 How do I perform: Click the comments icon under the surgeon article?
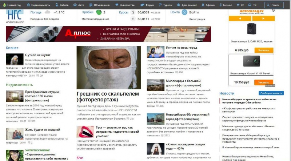click(x=127, y=119)
